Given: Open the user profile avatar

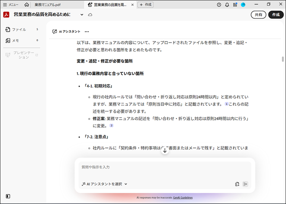Looking at the screenshot, I should (x=243, y=5).
